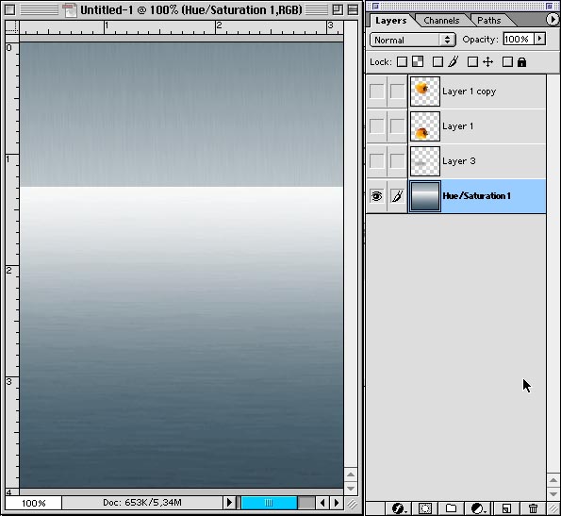Select the Hue/Saturation 1 layer name
The height and width of the screenshot is (516, 561).
coord(476,196)
